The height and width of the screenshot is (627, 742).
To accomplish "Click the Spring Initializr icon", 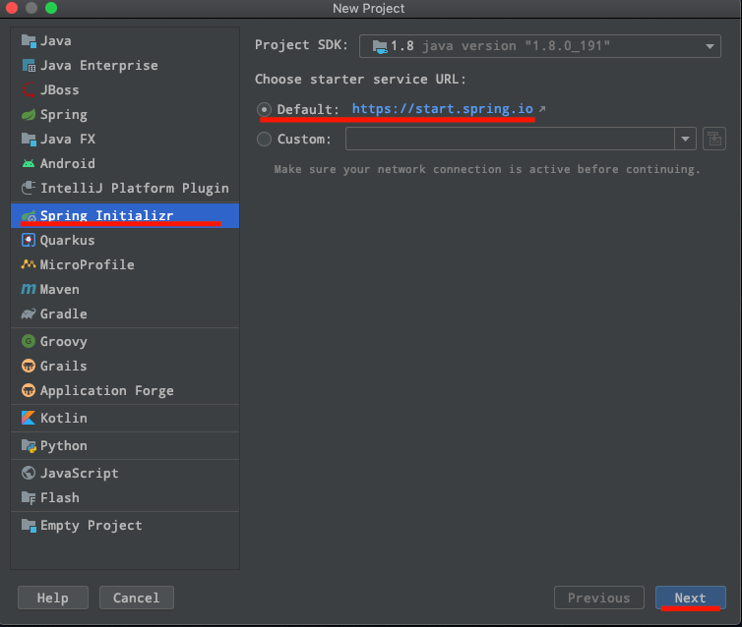I will 29,216.
